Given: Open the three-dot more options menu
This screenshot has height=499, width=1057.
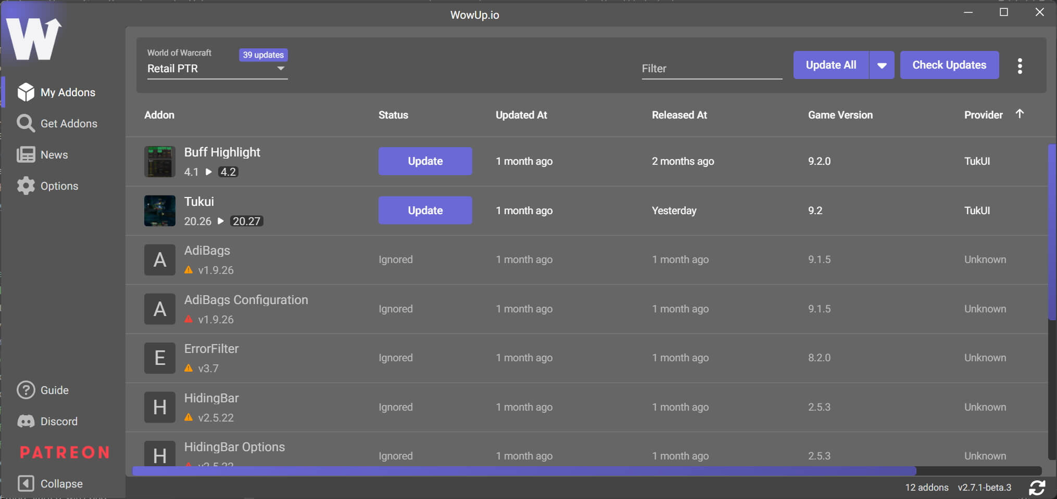Looking at the screenshot, I should pyautogui.click(x=1020, y=66).
